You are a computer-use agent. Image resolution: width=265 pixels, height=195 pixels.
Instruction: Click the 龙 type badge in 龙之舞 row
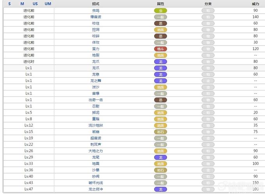[160, 81]
